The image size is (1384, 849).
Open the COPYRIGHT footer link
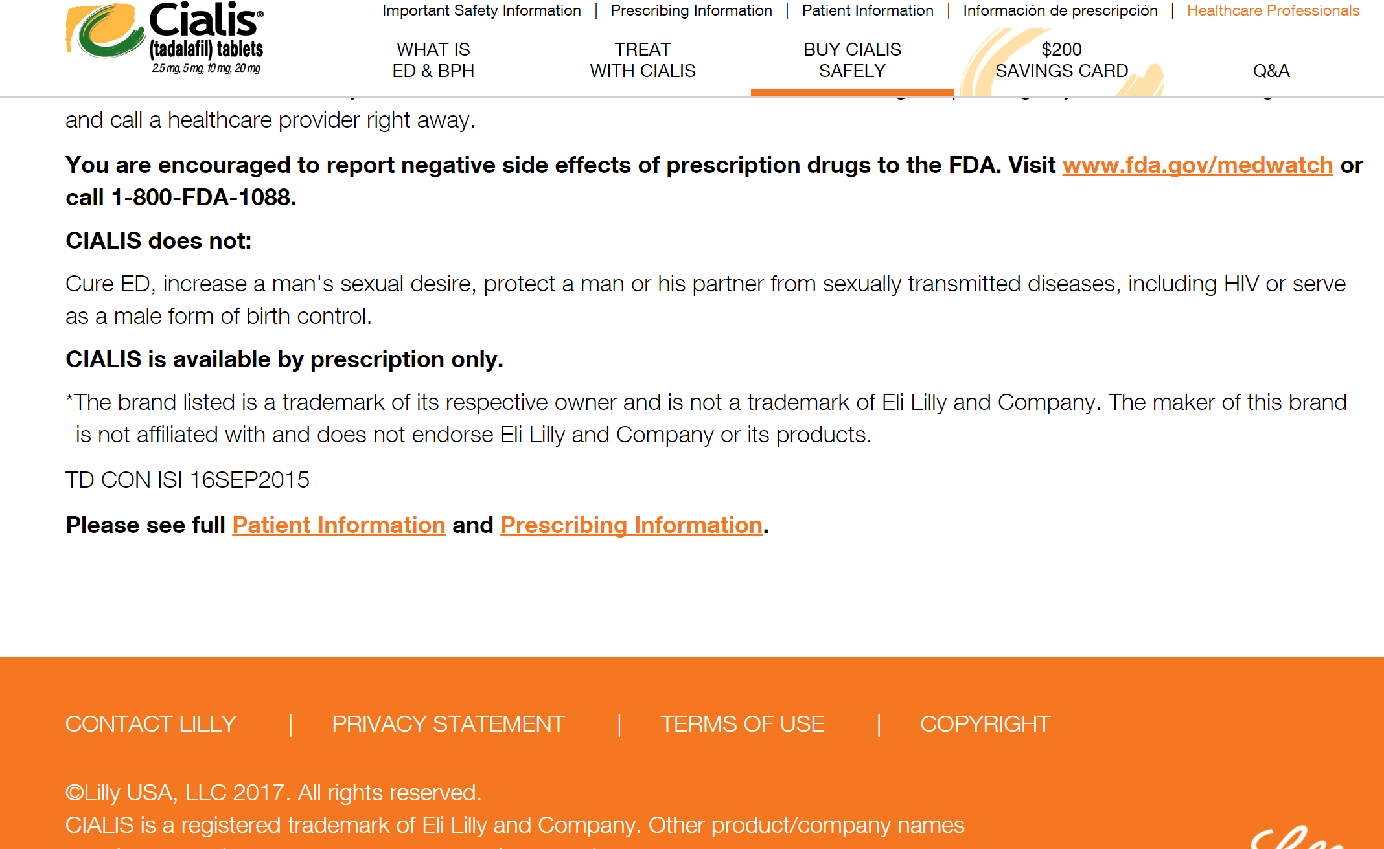pyautogui.click(x=985, y=724)
